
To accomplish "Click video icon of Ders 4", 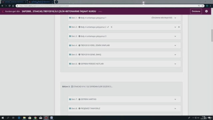I will pos(79,45).
